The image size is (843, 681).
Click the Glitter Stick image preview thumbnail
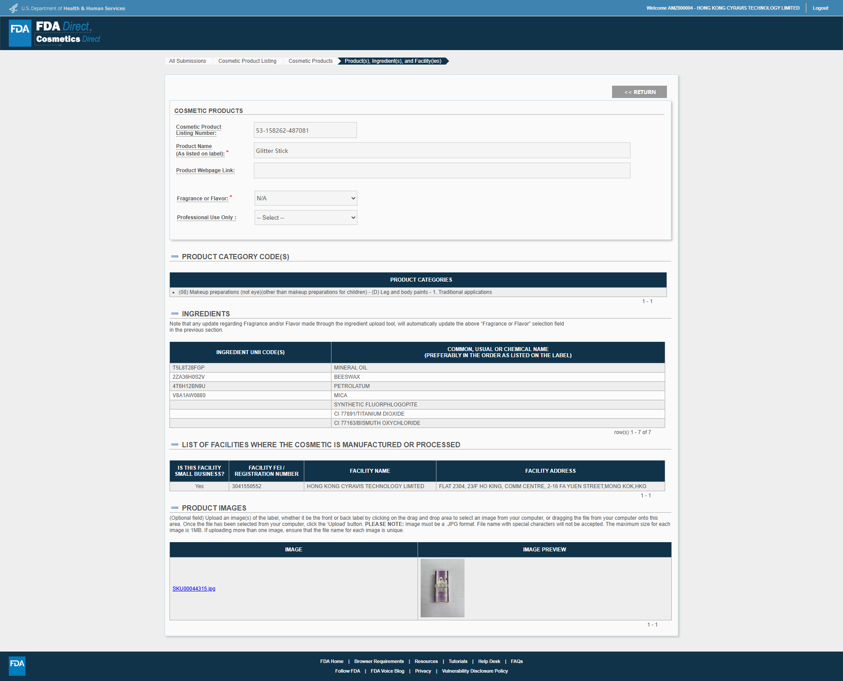click(x=443, y=588)
